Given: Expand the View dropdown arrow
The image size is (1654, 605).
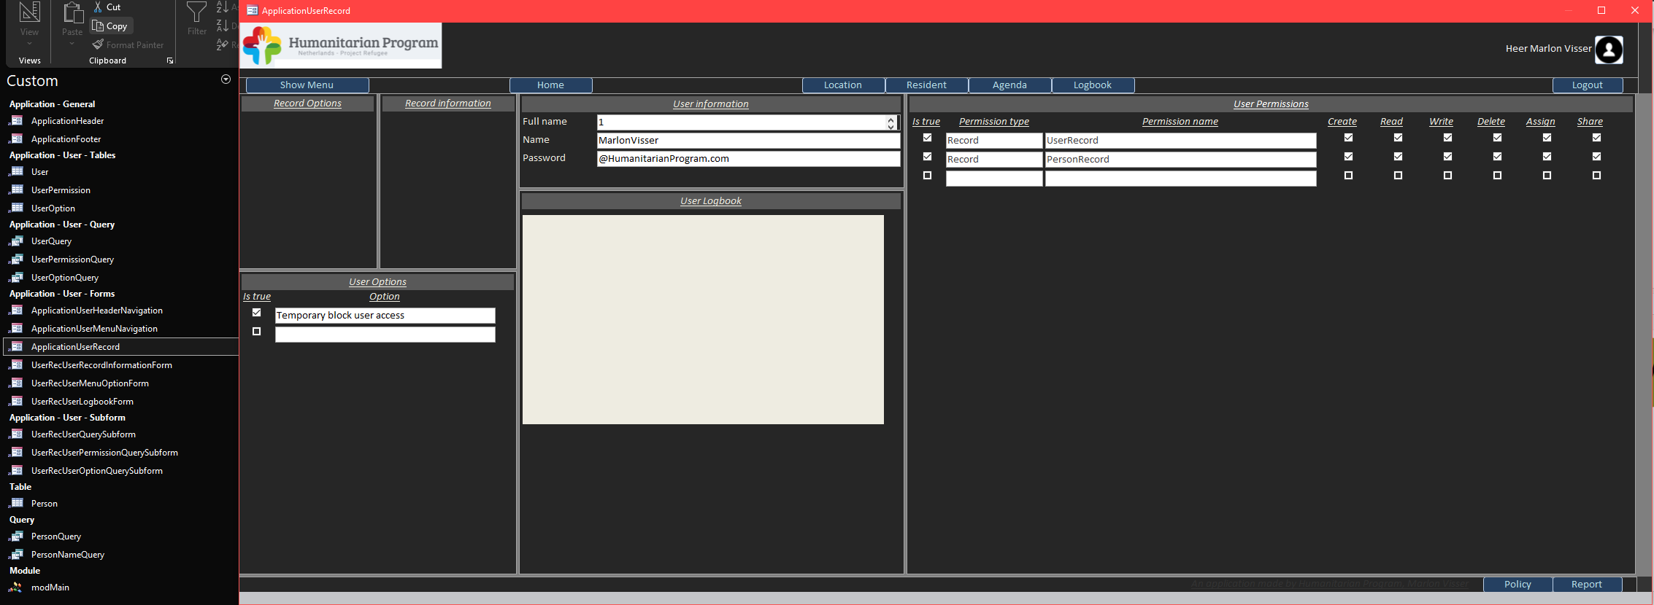Looking at the screenshot, I should tap(29, 44).
